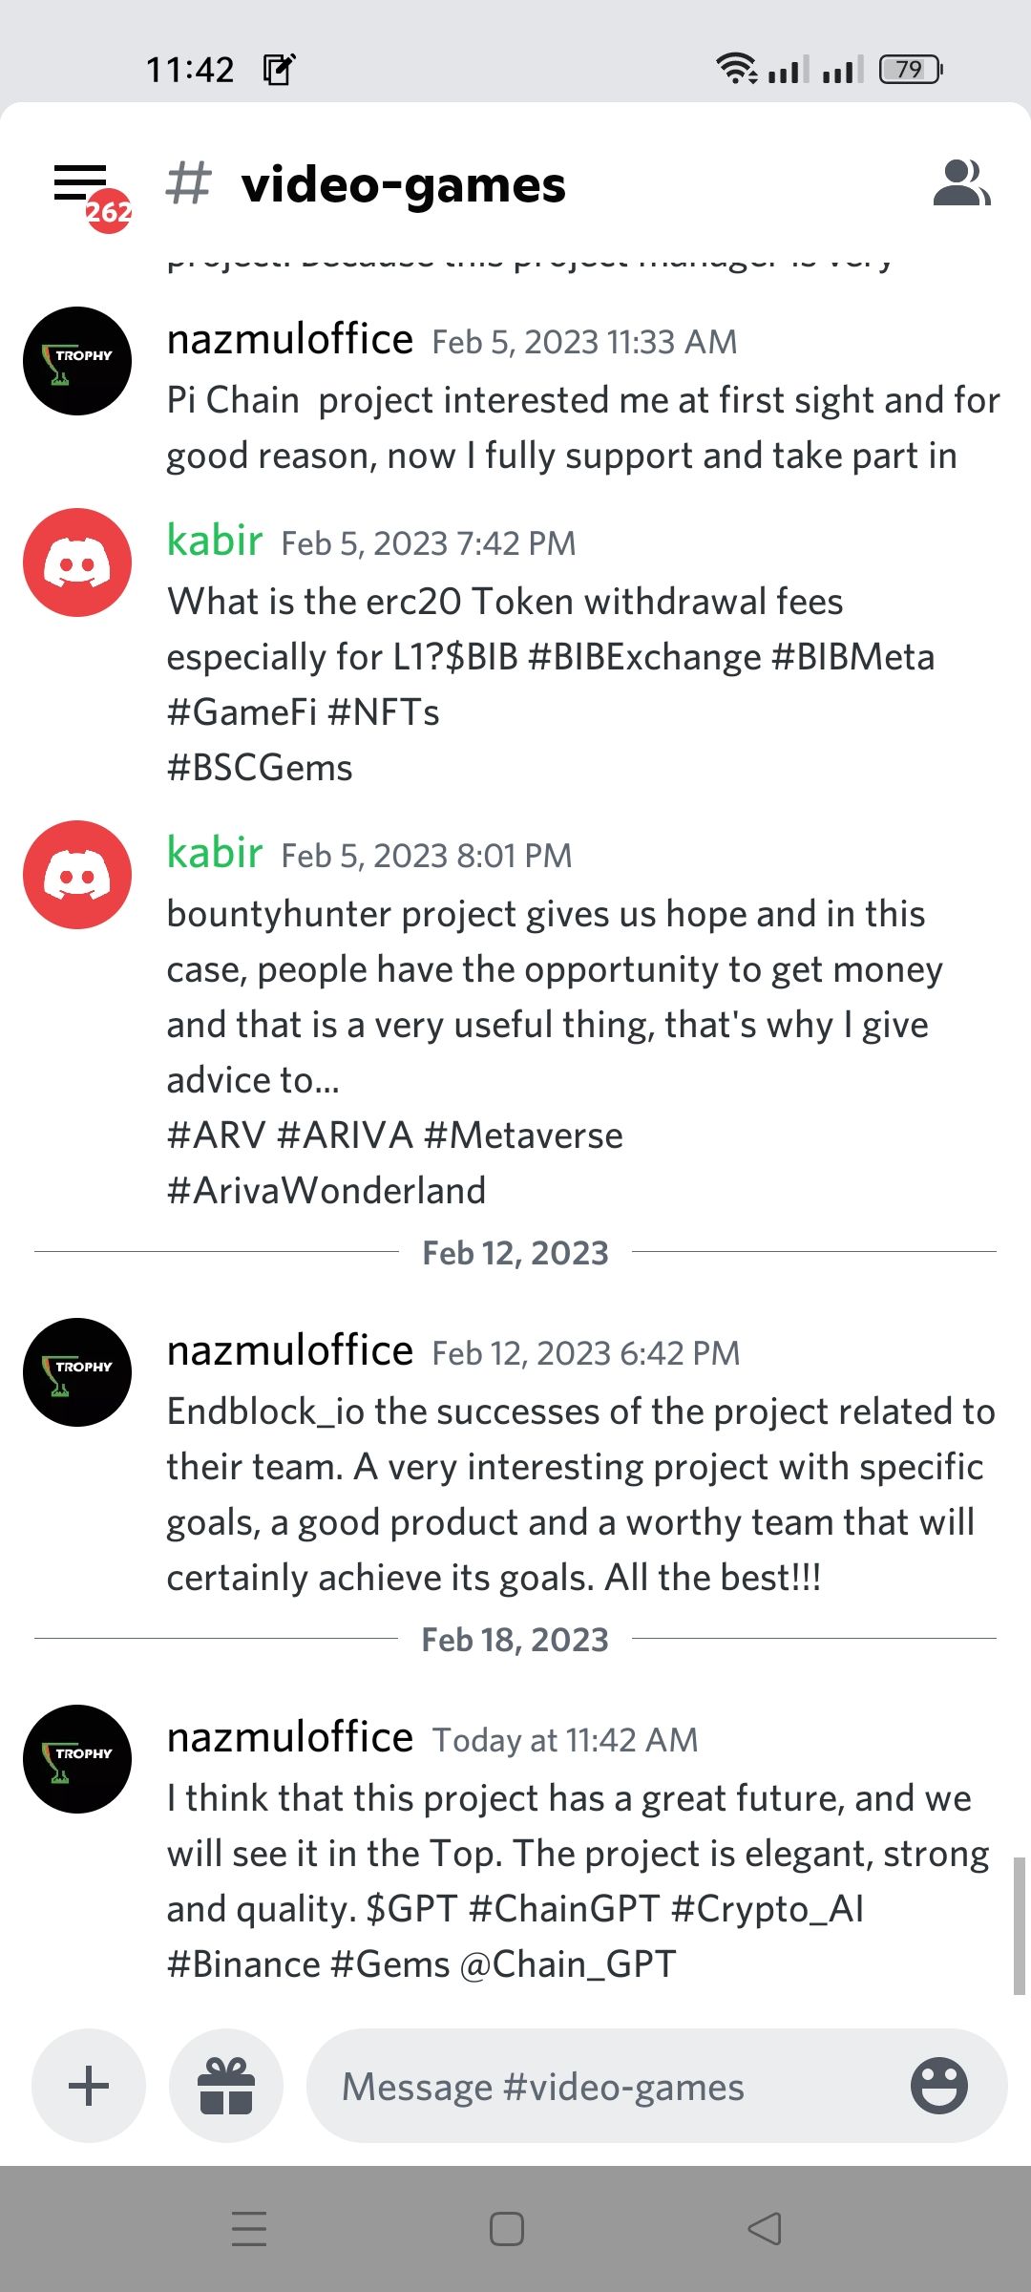This screenshot has height=2292, width=1031.
Task: Open the emoji picker smiley
Action: 938,2086
